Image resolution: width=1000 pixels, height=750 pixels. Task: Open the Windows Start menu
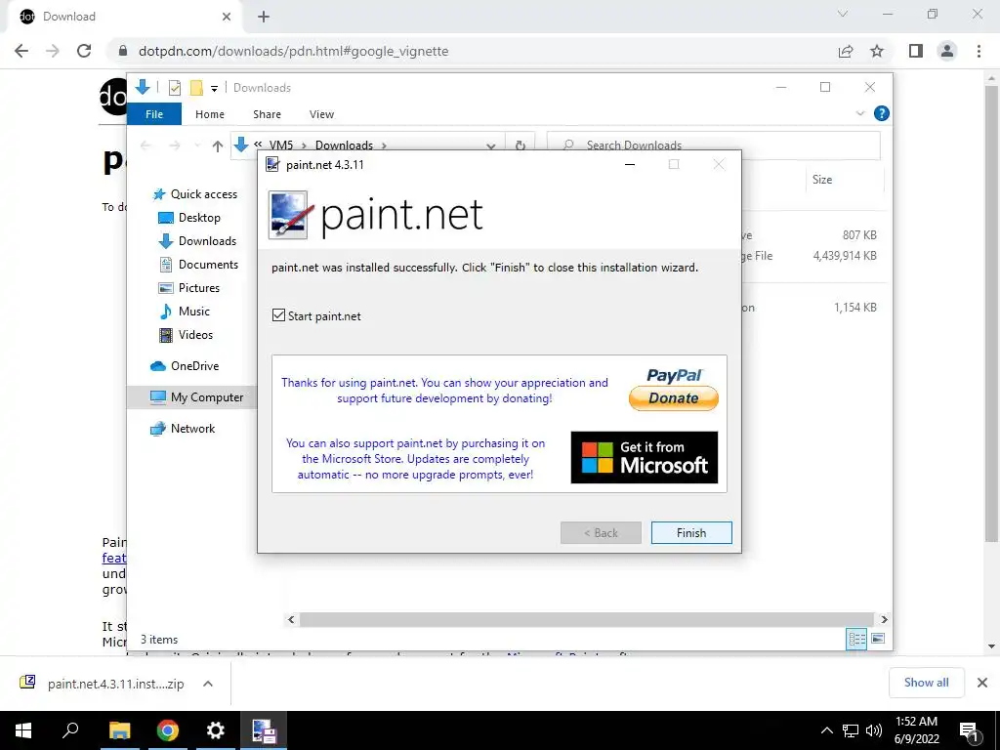tap(23, 730)
